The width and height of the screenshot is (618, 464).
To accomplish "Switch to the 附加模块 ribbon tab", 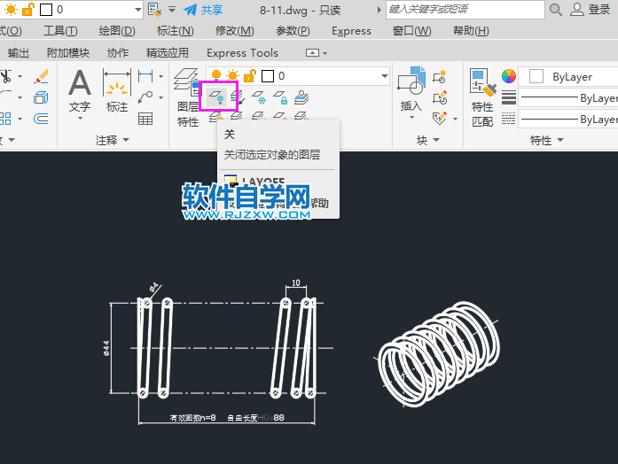I will click(x=67, y=53).
